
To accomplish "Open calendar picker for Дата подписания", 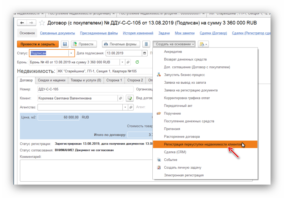I will pyautogui.click(x=145, y=53).
